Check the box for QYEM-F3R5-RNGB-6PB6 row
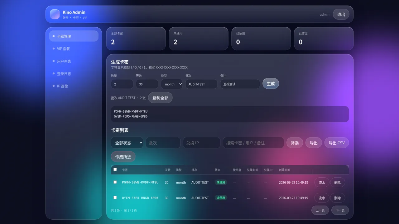The height and width of the screenshot is (224, 399). tap(115, 198)
